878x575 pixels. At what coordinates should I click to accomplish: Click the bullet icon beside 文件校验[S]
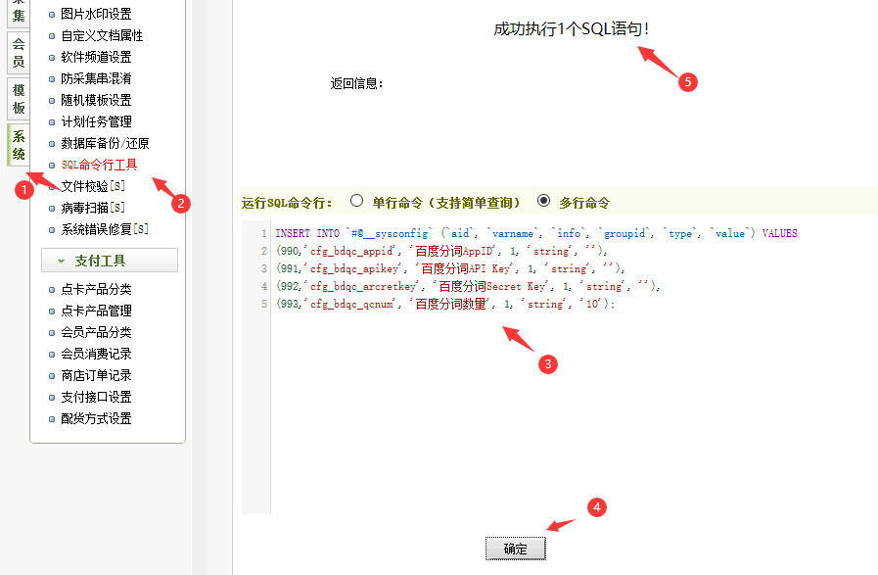(53, 186)
